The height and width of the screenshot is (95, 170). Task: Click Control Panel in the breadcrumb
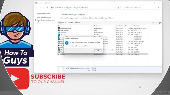[59, 8]
